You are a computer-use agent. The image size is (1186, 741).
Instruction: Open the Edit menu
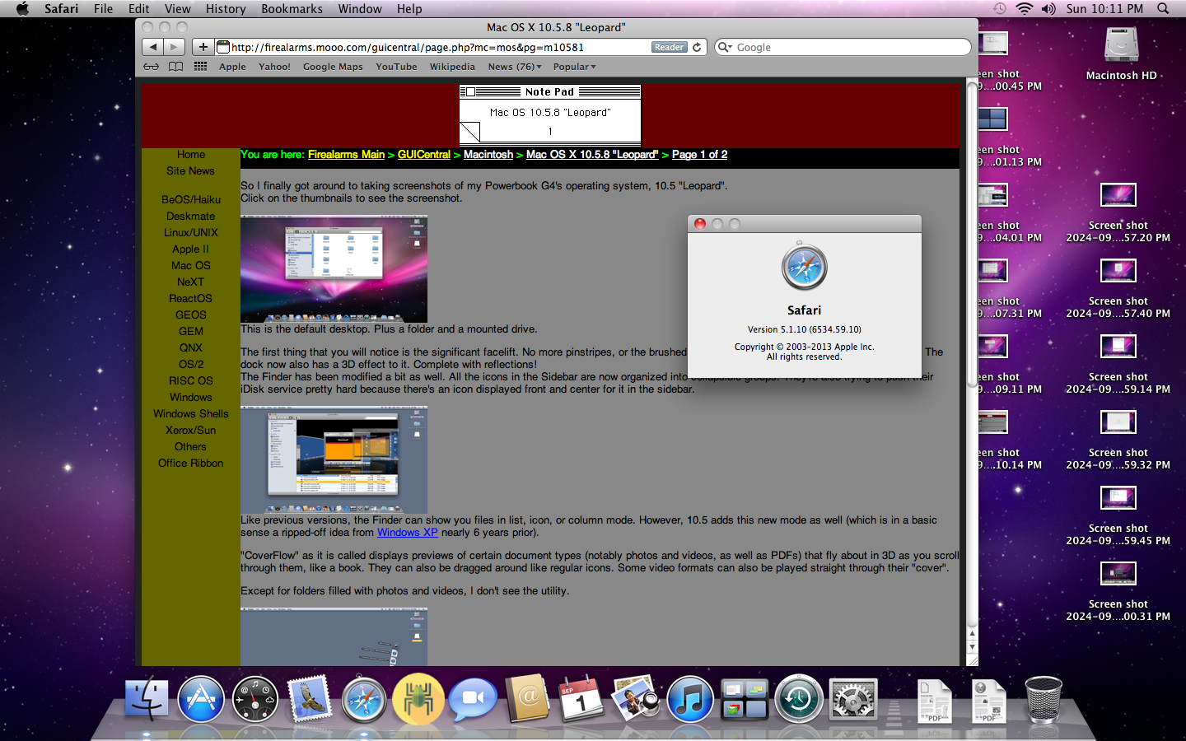tap(139, 8)
